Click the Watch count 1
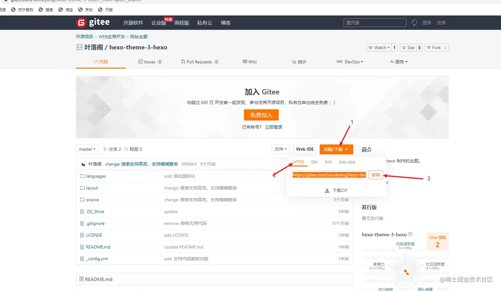 click(394, 47)
